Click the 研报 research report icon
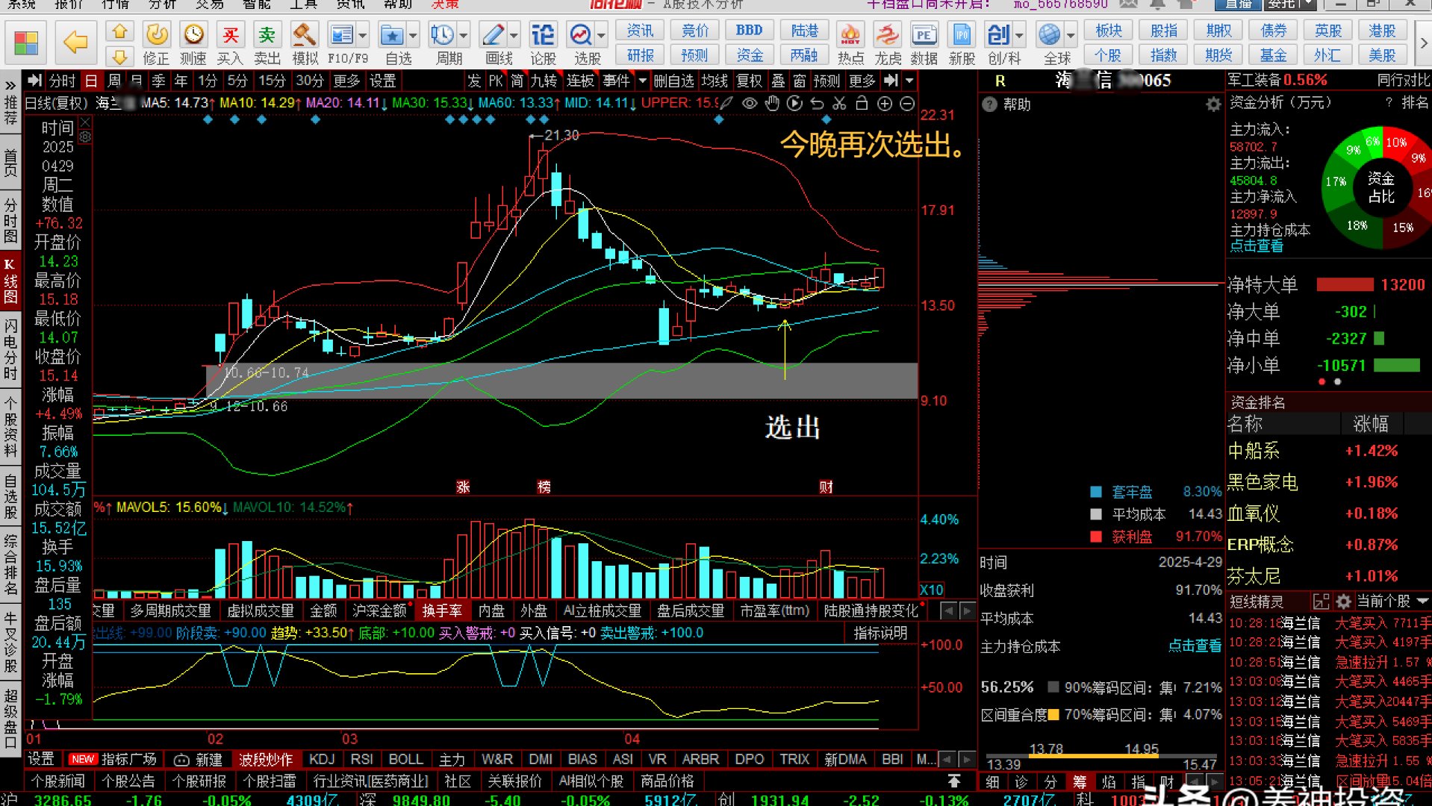This screenshot has height=806, width=1432. pos(640,54)
